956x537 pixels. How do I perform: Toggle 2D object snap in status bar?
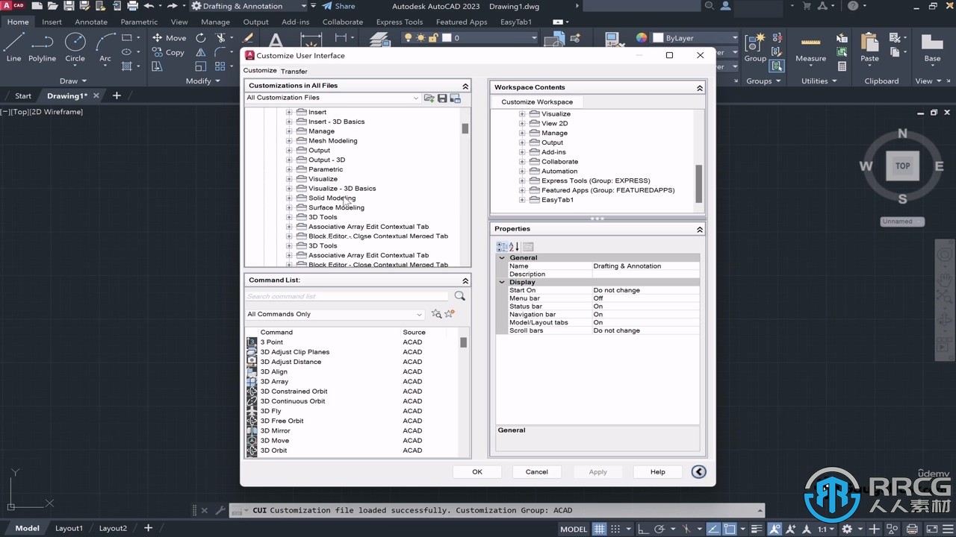(728, 529)
